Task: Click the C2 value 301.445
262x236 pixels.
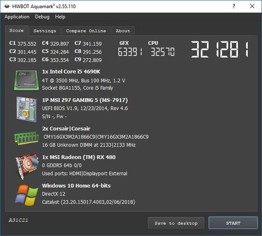Action: coord(27,52)
